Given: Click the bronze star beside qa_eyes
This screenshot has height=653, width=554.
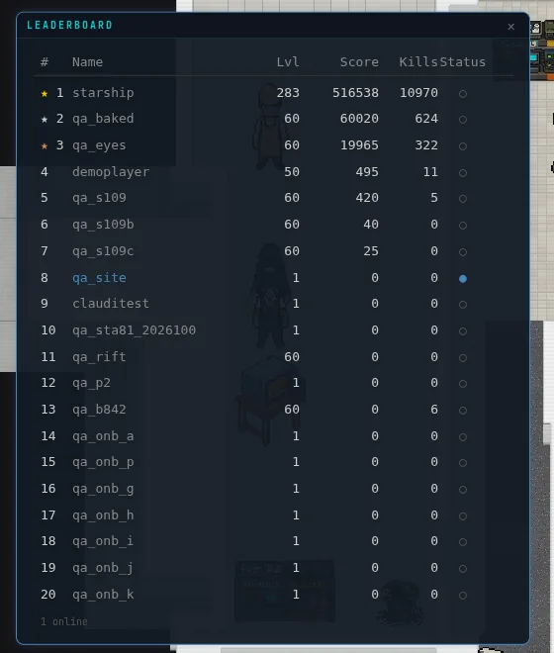Looking at the screenshot, I should click(x=45, y=145).
